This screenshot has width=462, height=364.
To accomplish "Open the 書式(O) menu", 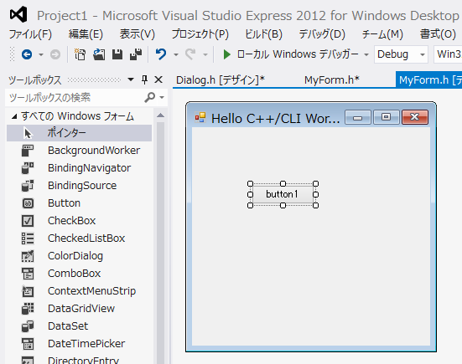I will [x=438, y=34].
